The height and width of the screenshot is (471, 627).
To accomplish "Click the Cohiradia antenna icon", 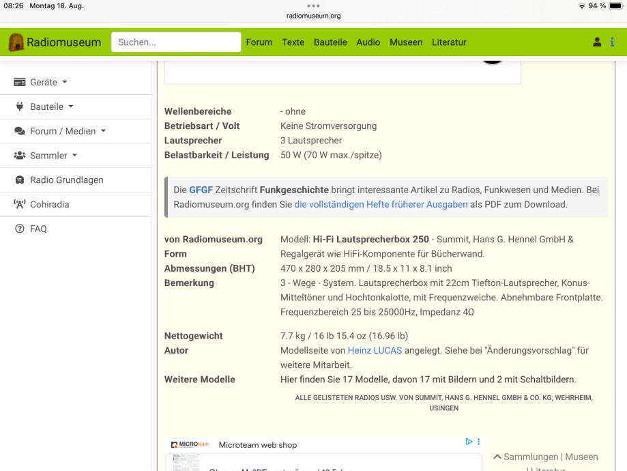I will [x=20, y=205].
